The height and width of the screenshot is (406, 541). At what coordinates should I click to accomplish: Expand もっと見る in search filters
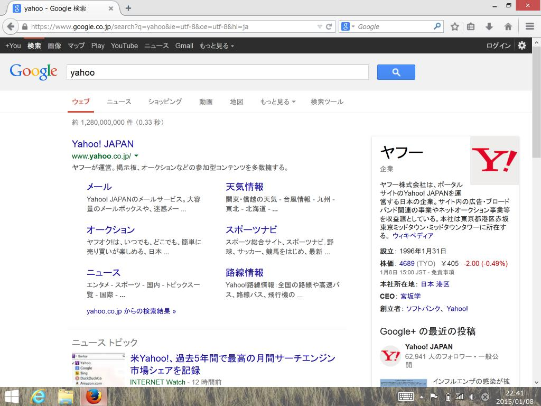(x=278, y=101)
